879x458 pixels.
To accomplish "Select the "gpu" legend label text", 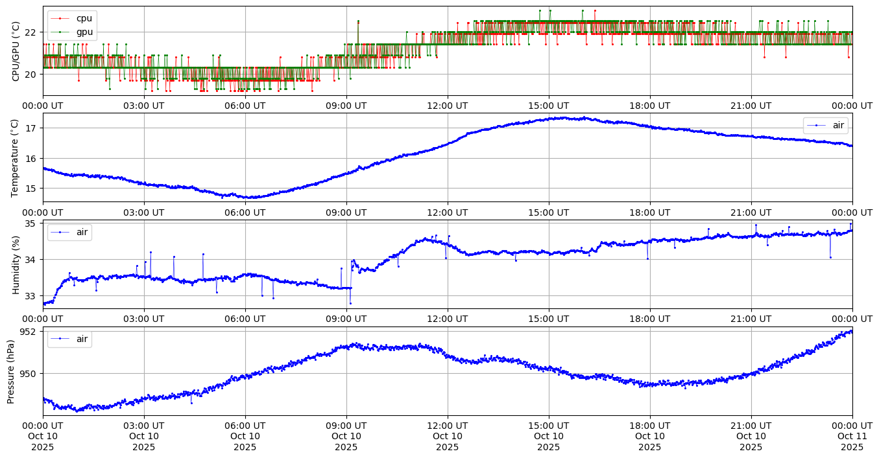I will coord(84,31).
